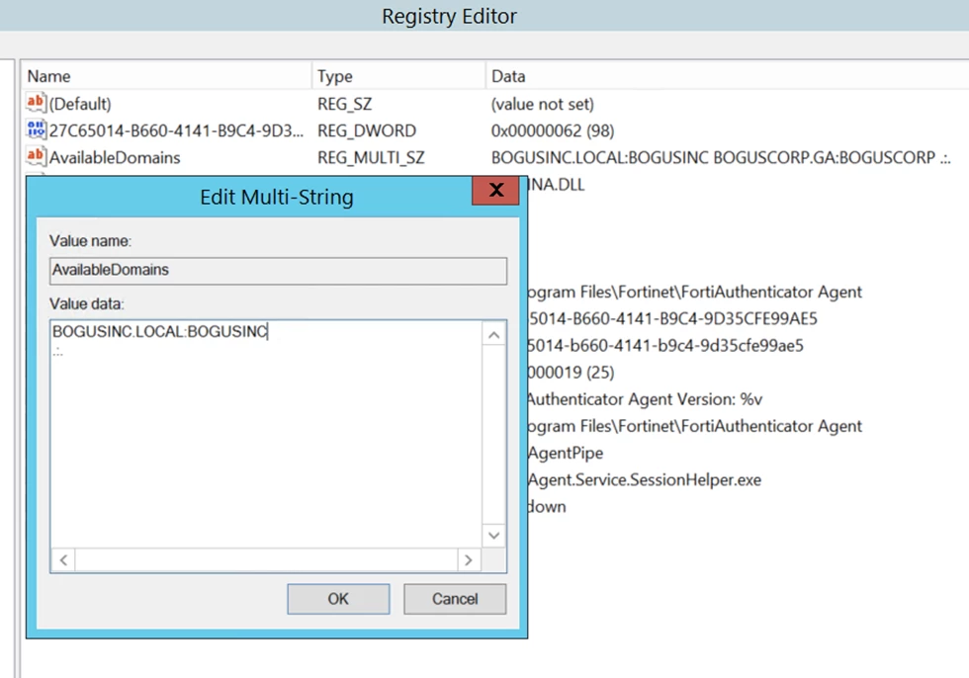The width and height of the screenshot is (969, 678).
Task: Click the Edit Multi-String title bar
Action: pyautogui.click(x=276, y=197)
